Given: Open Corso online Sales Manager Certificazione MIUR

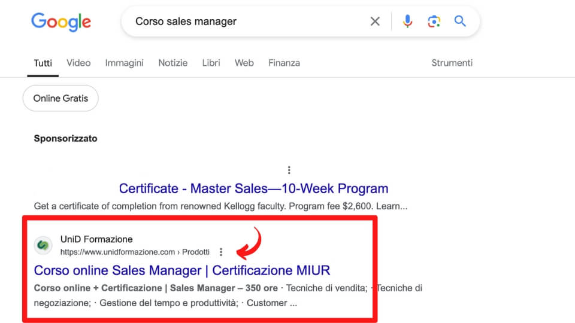Looking at the screenshot, I should tap(182, 270).
